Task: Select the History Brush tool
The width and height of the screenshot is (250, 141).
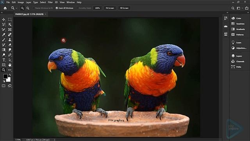Action: point(4,45)
